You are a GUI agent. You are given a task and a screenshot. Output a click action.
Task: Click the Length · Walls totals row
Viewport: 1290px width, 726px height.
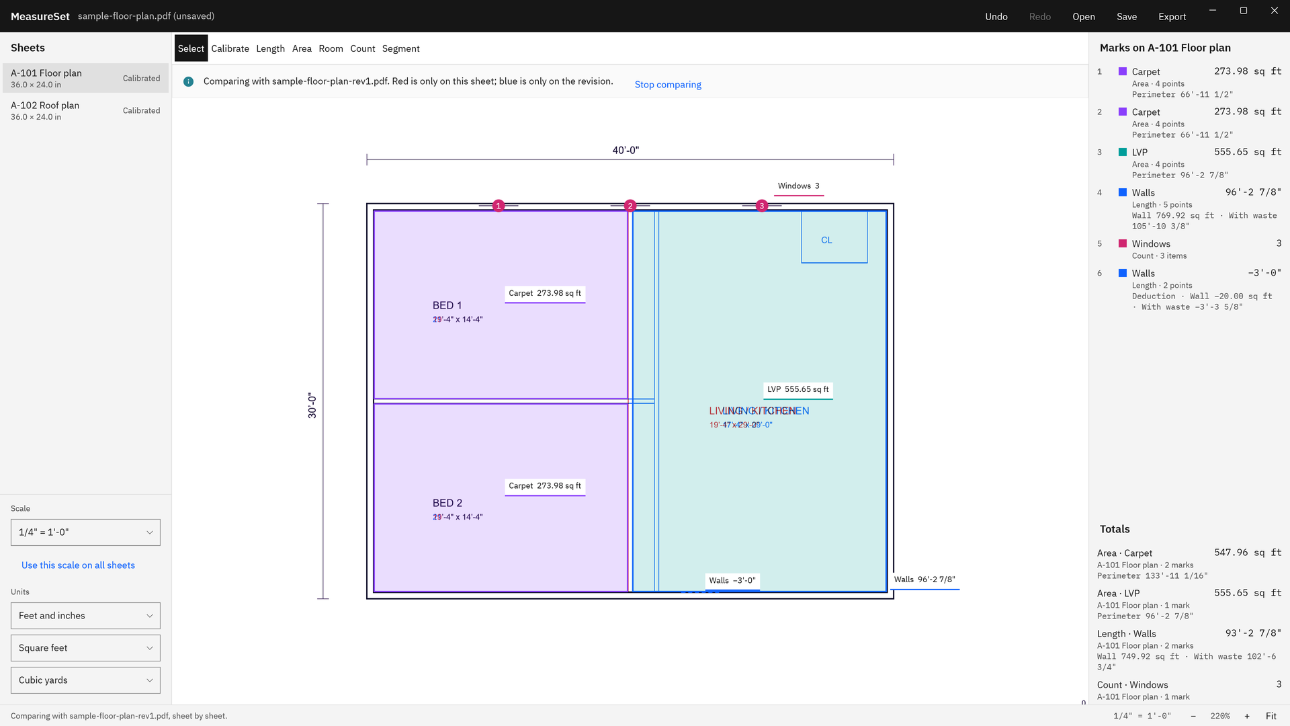pos(1189,650)
